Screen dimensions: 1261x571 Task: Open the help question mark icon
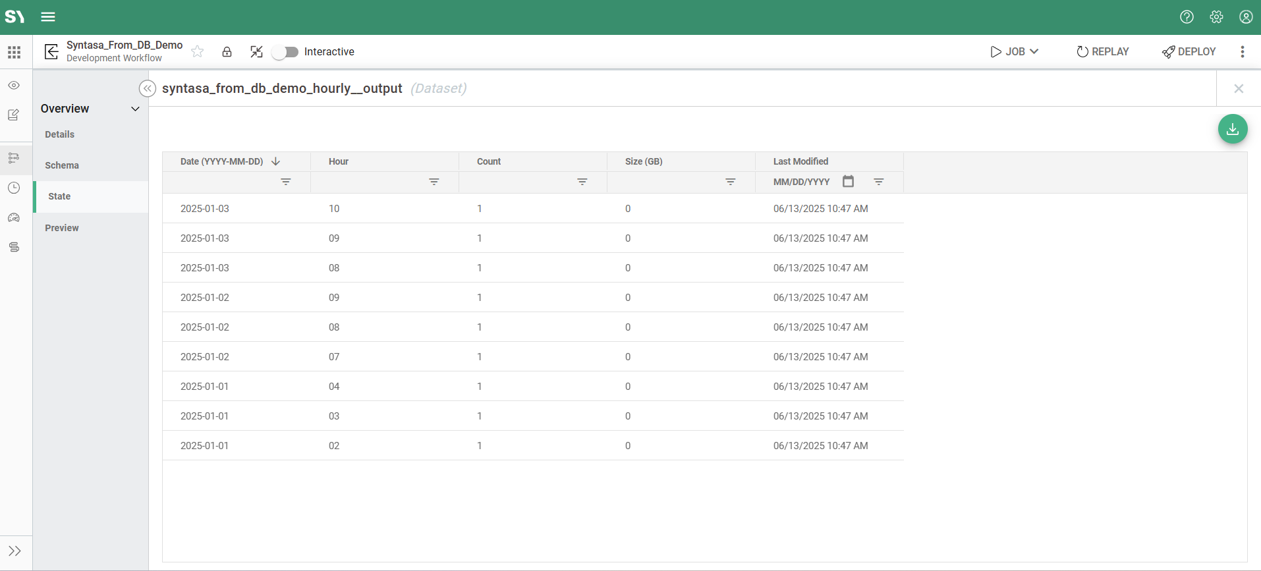(1187, 17)
